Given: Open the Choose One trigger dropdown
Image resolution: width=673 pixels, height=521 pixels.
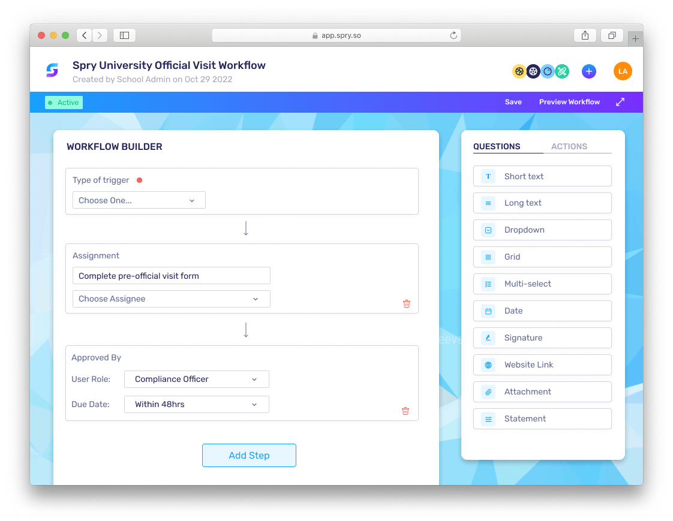Looking at the screenshot, I should [139, 200].
